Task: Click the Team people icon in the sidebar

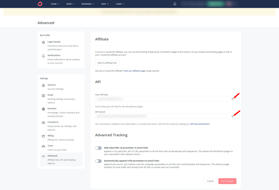Action: [43, 146]
